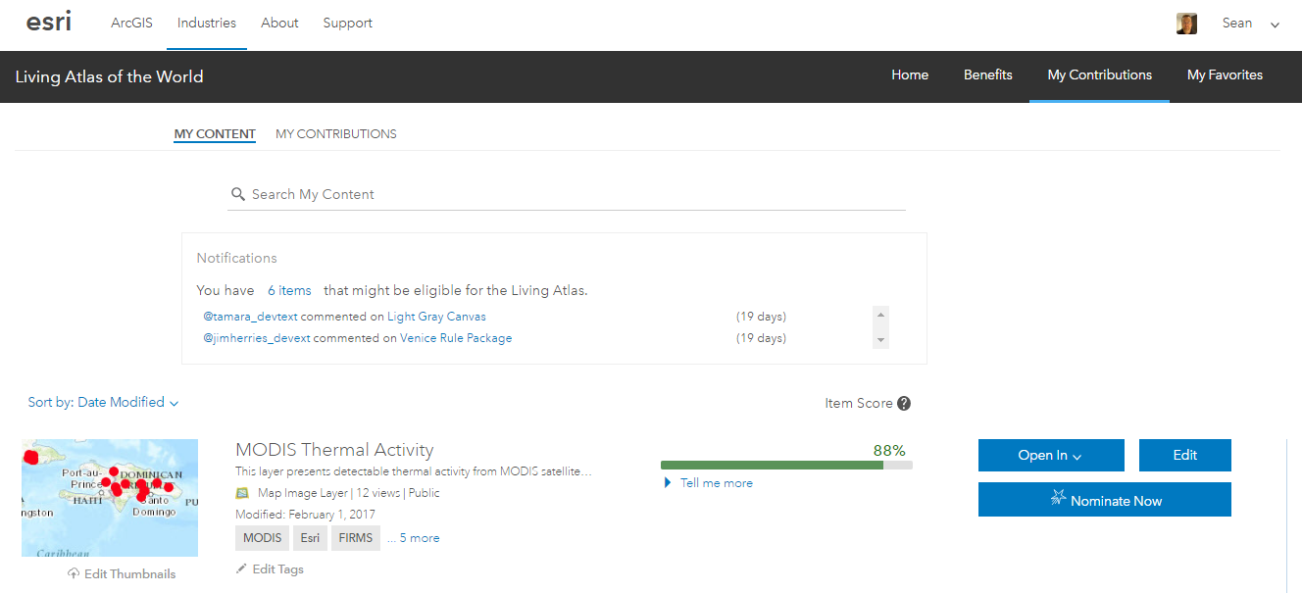
Task: Go to My Favorites in the navigation bar
Action: (x=1225, y=74)
